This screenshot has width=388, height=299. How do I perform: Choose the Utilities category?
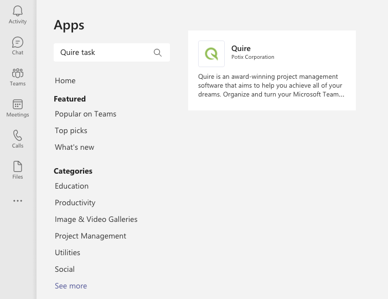coord(68,252)
